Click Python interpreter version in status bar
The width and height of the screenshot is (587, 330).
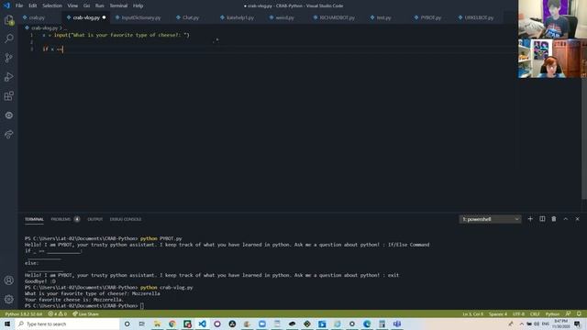tap(24, 313)
